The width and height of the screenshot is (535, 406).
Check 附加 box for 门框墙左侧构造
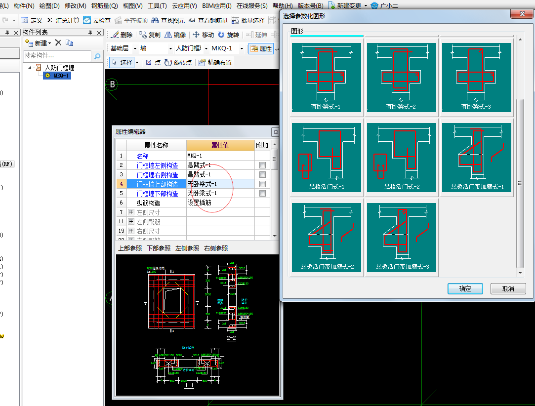point(262,165)
